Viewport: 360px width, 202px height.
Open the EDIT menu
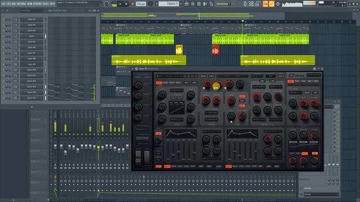click(9, 4)
